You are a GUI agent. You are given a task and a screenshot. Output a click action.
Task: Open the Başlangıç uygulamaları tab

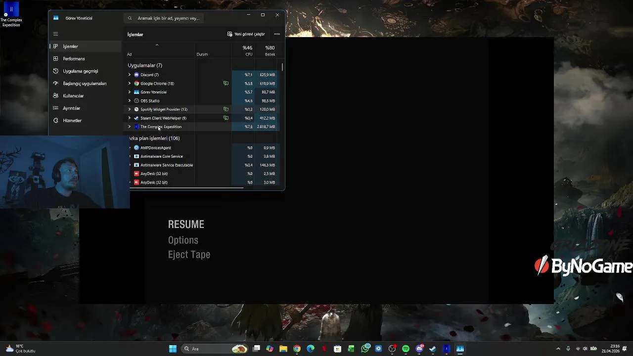tap(85, 84)
